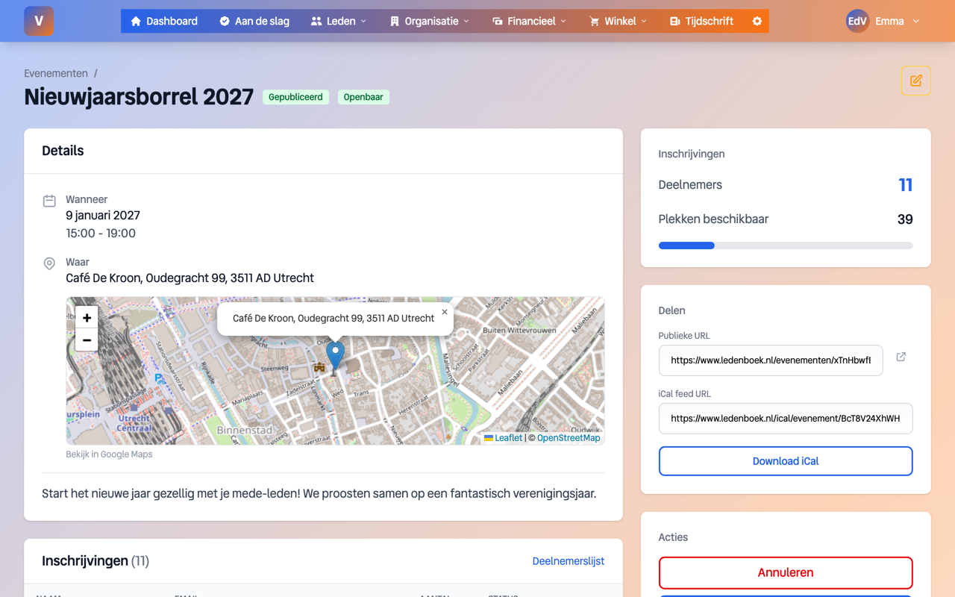Expand the Winkel dropdown menu

[x=619, y=21]
